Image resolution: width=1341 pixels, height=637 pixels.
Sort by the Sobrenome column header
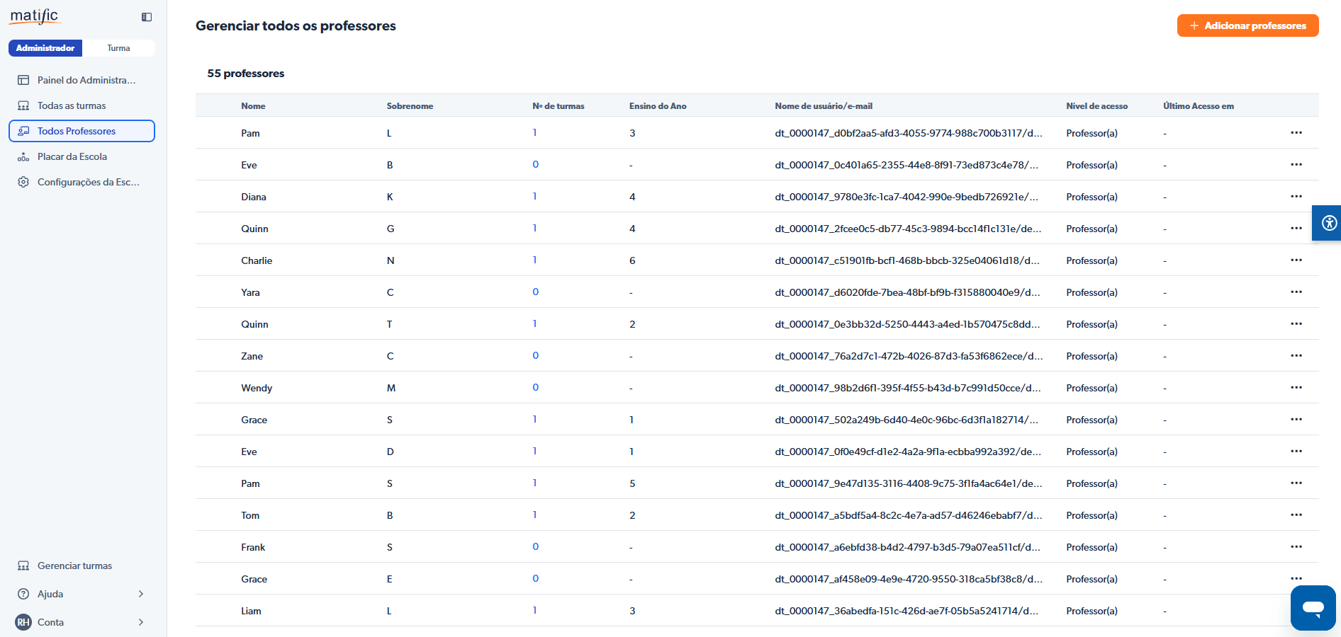(x=410, y=106)
